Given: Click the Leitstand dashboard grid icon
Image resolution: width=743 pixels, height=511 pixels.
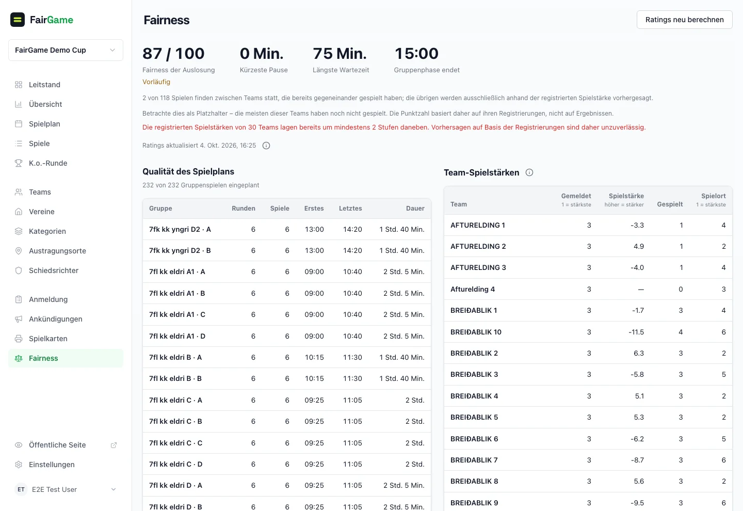Looking at the screenshot, I should pos(19,85).
